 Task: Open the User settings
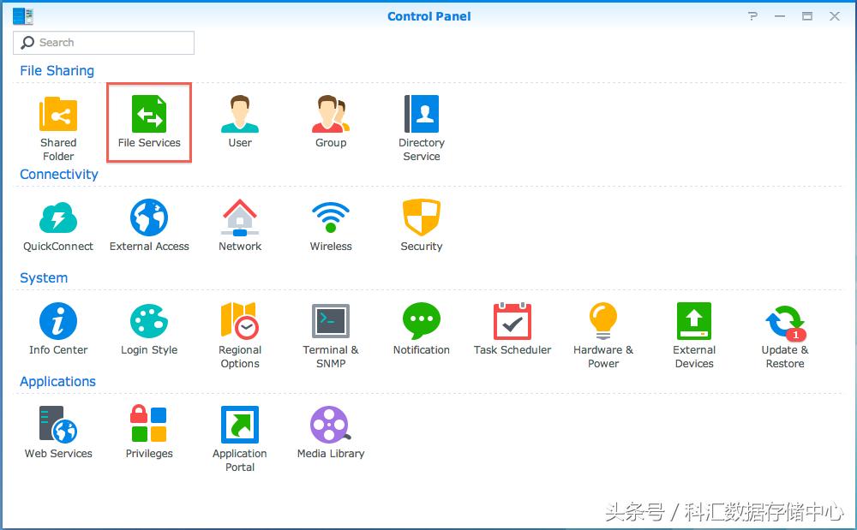coord(240,122)
